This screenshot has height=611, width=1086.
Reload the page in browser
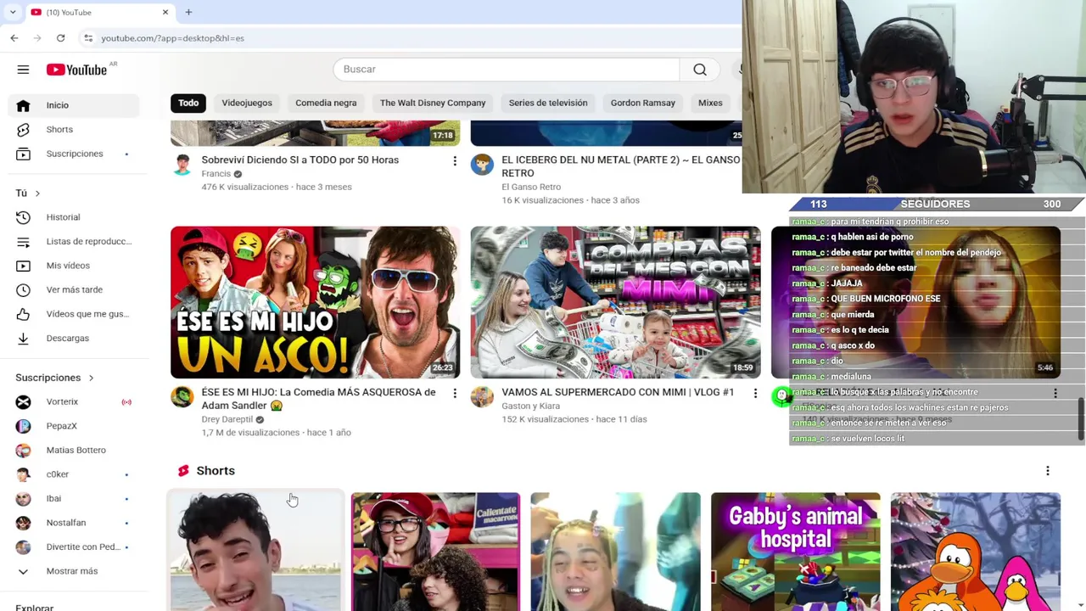60,38
